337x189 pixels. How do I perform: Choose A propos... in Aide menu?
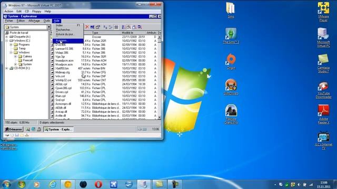point(68,41)
